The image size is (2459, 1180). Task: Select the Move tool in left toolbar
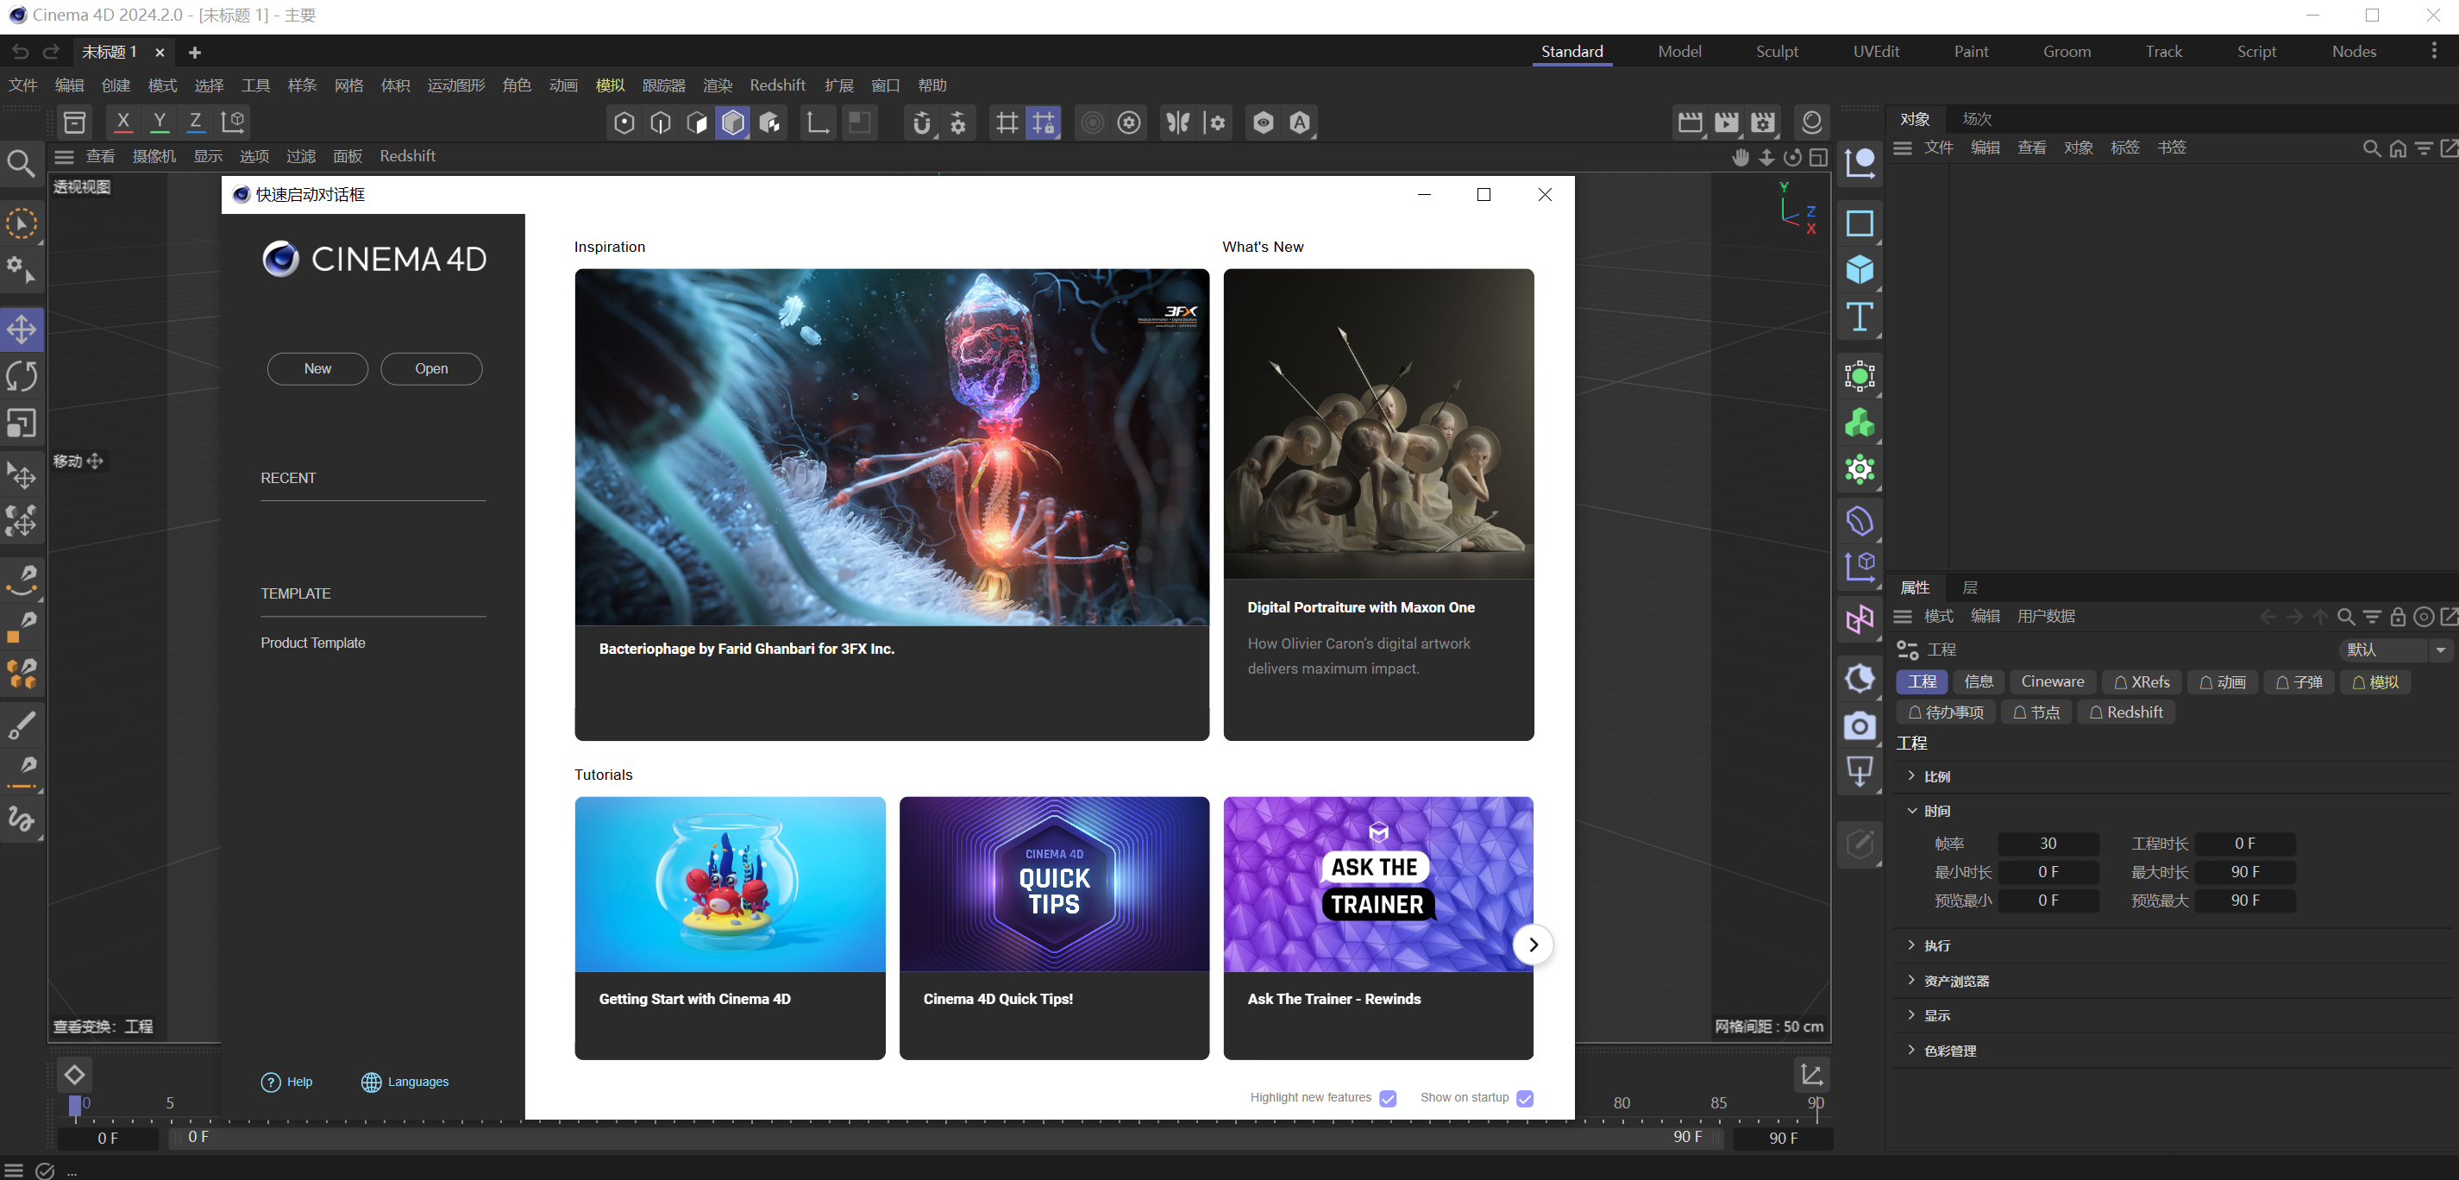coord(22,330)
